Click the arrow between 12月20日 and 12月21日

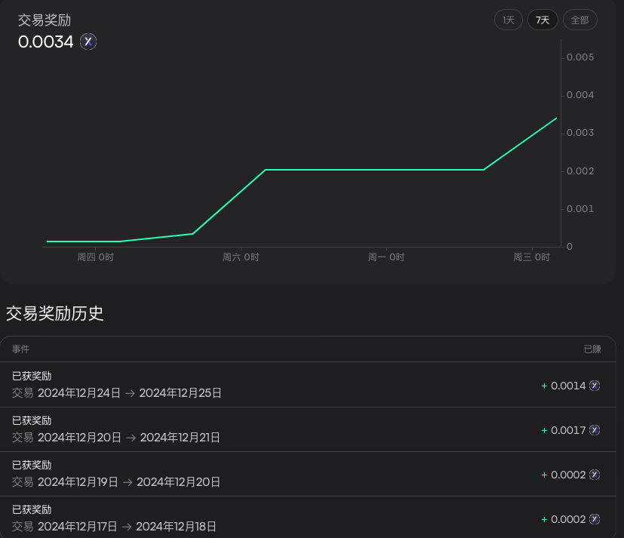click(x=131, y=438)
